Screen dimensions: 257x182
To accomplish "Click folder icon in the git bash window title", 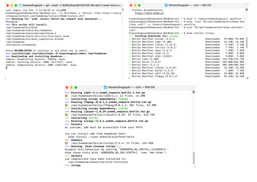I will pos(20,5).
